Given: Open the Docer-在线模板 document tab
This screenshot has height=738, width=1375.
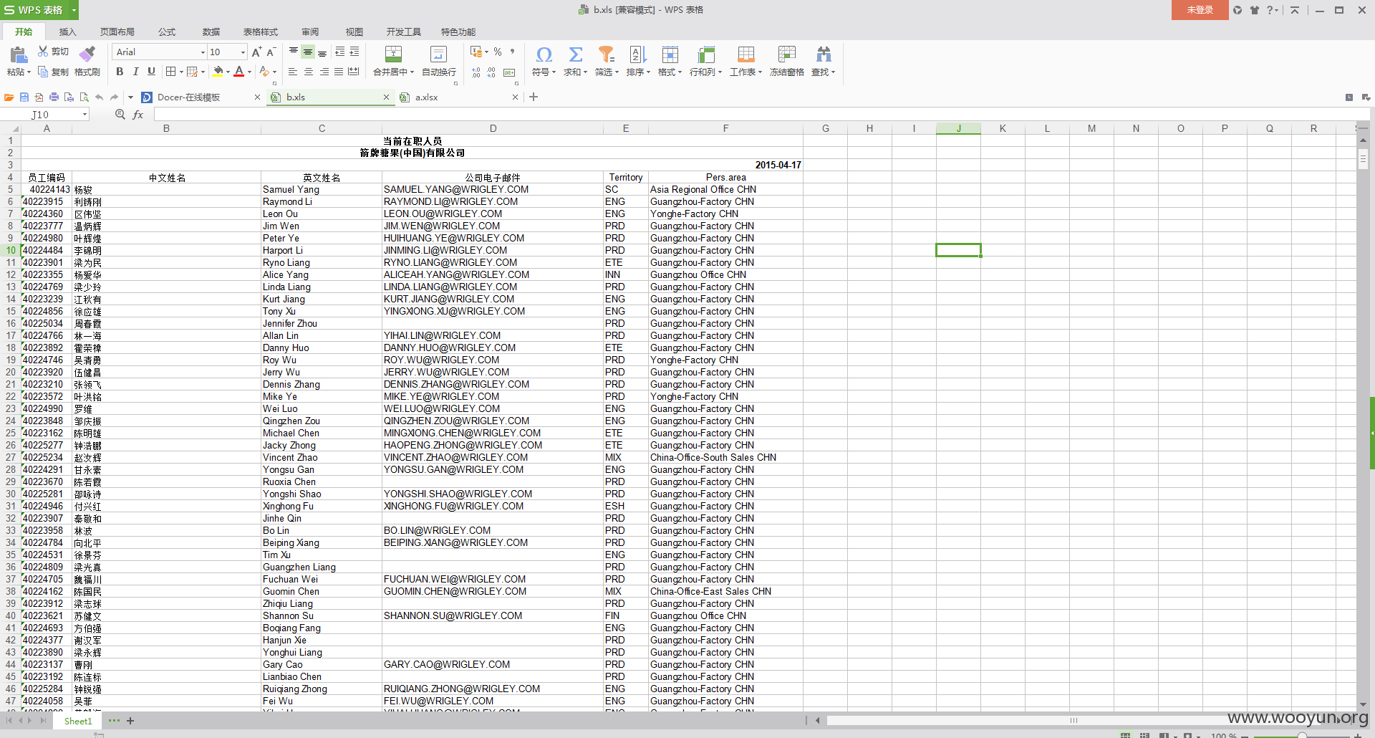Looking at the screenshot, I should coord(201,97).
